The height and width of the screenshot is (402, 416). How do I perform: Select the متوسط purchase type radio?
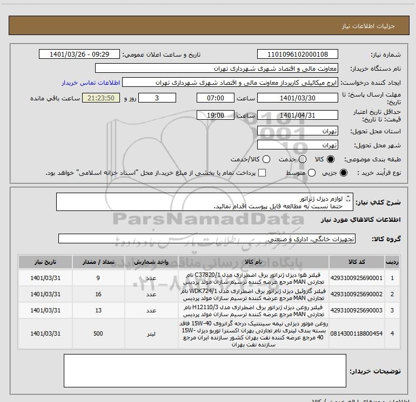click(x=312, y=173)
